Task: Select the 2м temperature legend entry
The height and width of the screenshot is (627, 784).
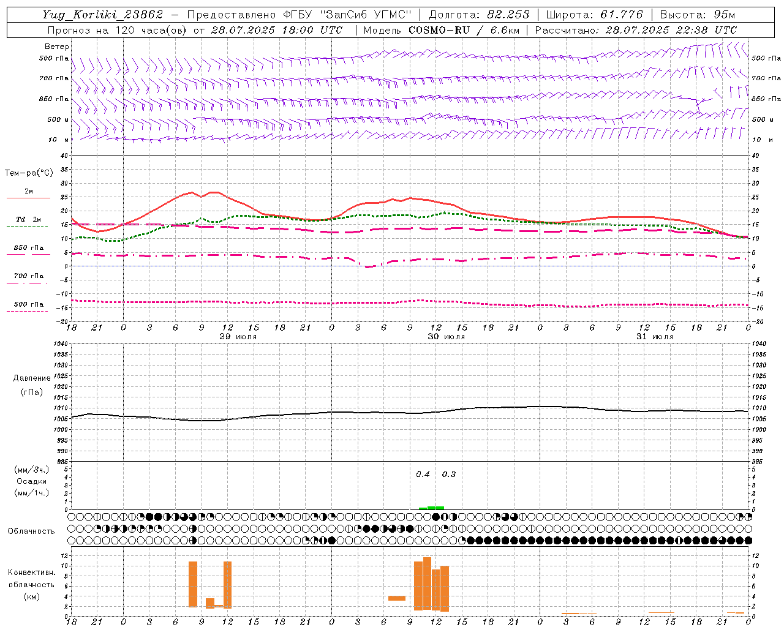Action: [x=29, y=192]
